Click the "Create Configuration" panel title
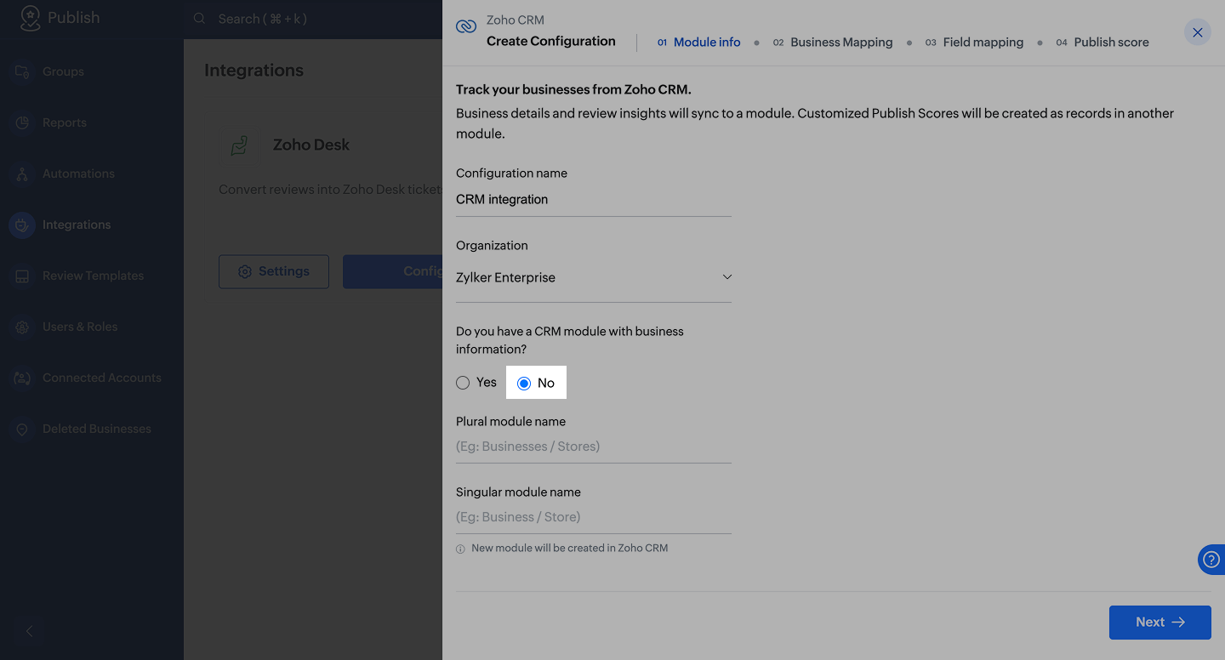Screen dimensions: 1225x660 (x=551, y=41)
